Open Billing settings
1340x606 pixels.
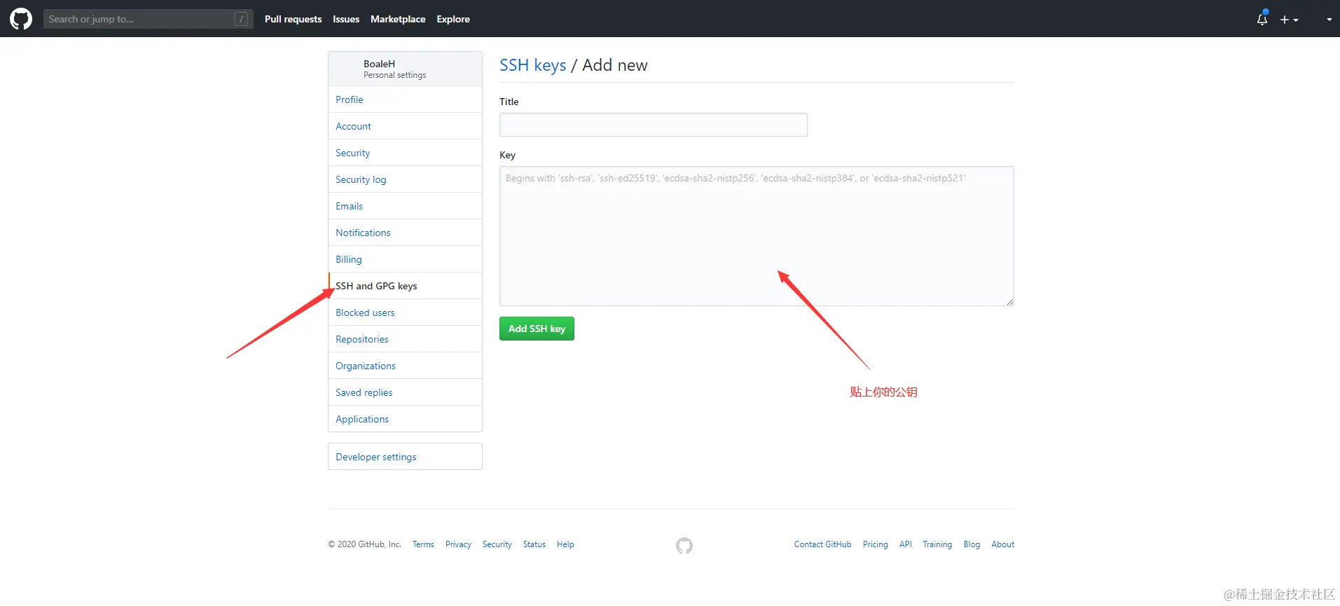pos(405,259)
